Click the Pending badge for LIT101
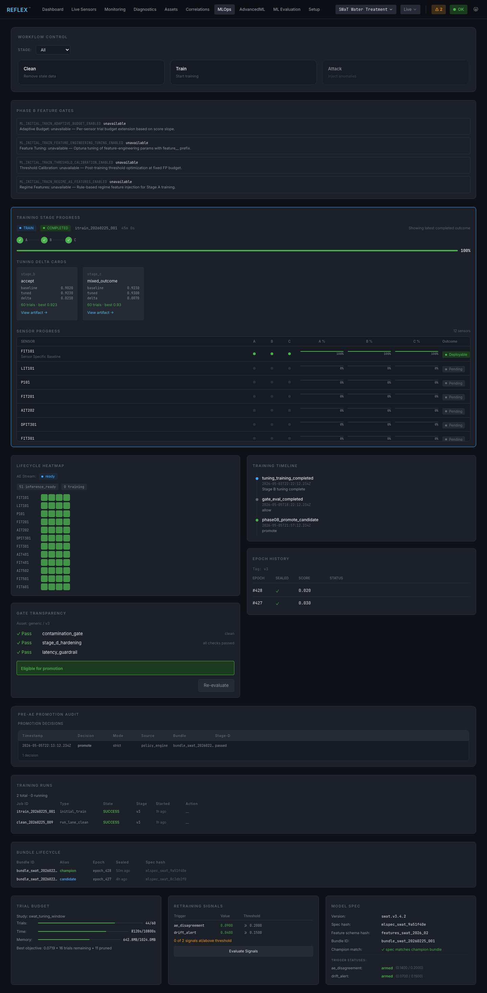Image resolution: width=487 pixels, height=993 pixels. pos(454,369)
